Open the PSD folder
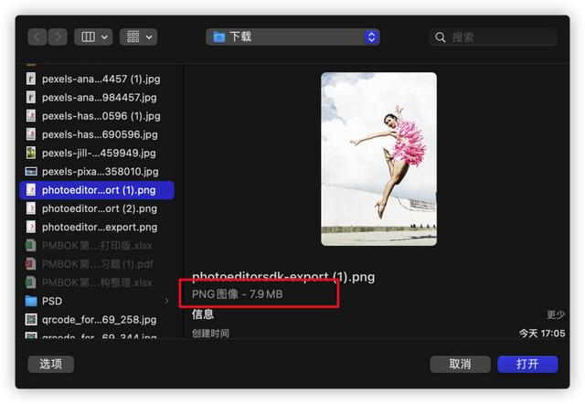This screenshot has height=404, width=585. pyautogui.click(x=97, y=301)
